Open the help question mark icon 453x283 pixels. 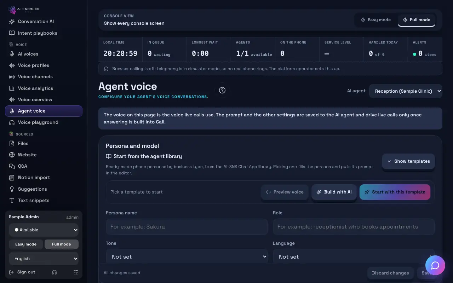click(222, 90)
